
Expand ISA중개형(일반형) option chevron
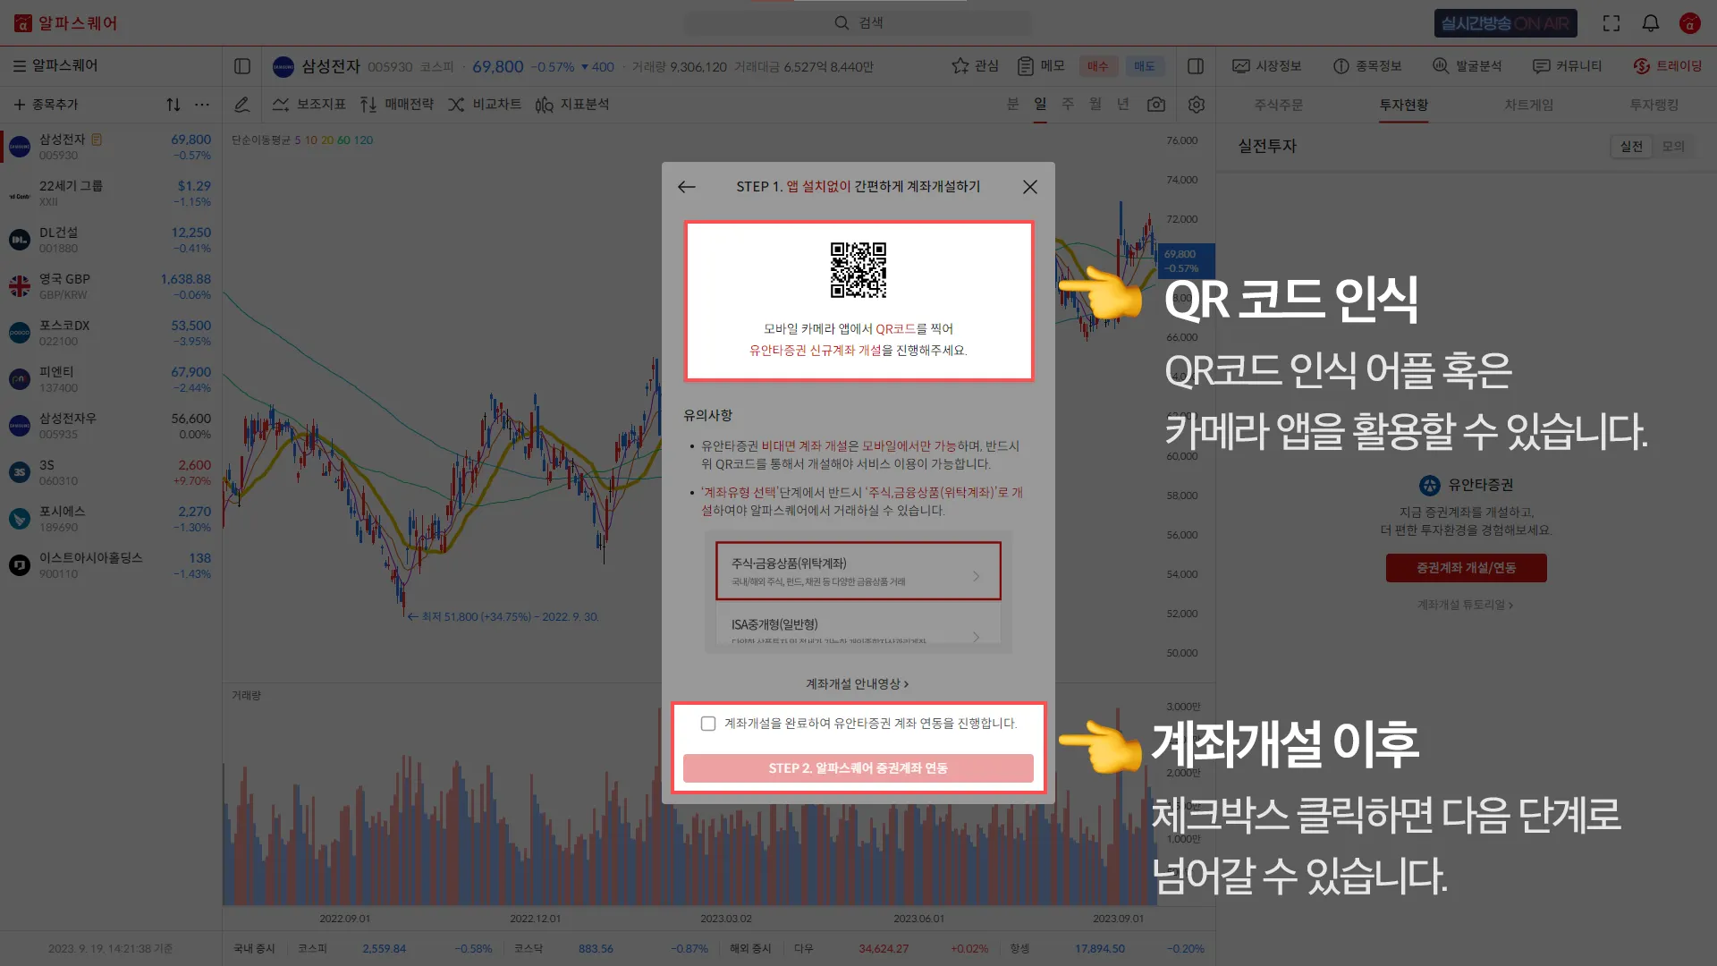[x=976, y=636]
